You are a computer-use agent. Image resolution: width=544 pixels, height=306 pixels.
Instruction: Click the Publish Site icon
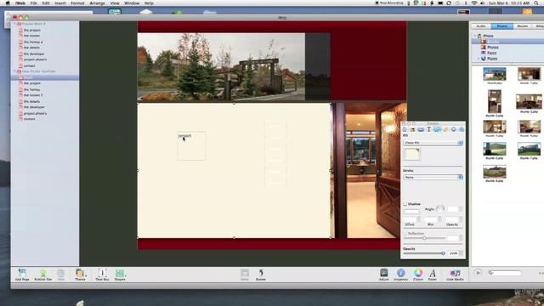pos(43,274)
